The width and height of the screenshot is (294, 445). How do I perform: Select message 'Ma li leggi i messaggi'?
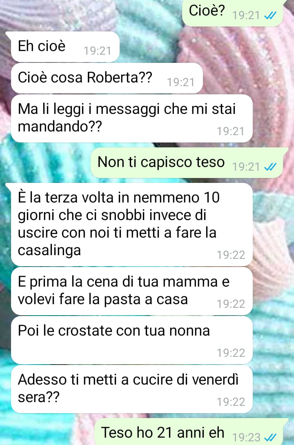point(131,118)
